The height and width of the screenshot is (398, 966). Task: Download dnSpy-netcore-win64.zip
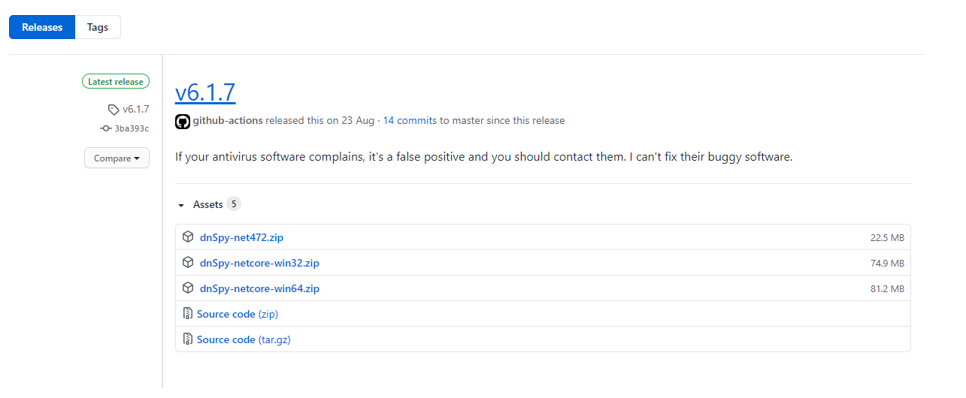click(x=259, y=288)
